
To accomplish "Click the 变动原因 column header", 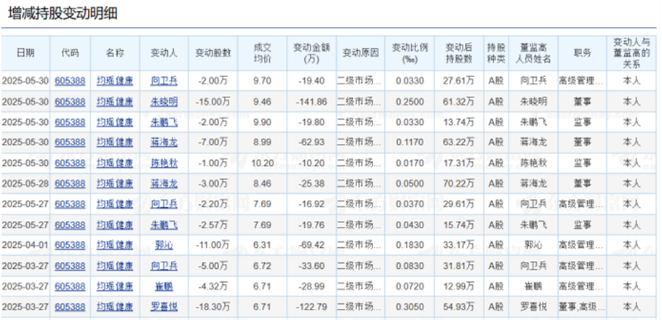I will coord(360,53).
